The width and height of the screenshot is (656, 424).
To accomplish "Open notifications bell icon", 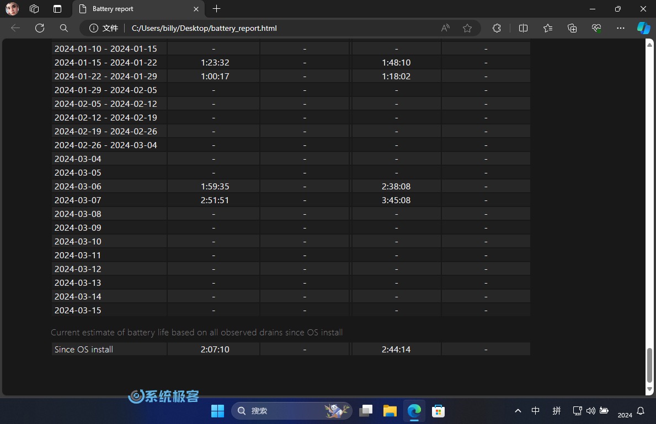I will (x=641, y=411).
